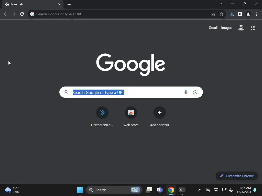Screen dimensions: 262x196
Task: Open the FierroMenu shortcut
Action: click(x=102, y=116)
